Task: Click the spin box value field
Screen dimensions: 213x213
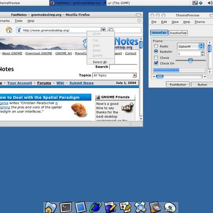Action: [189, 54]
